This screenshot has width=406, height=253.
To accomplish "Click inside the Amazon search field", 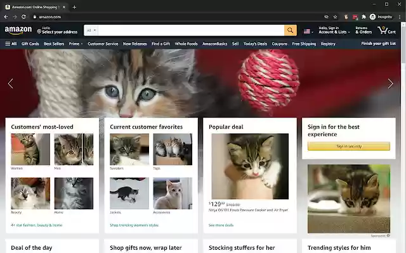I will point(191,30).
